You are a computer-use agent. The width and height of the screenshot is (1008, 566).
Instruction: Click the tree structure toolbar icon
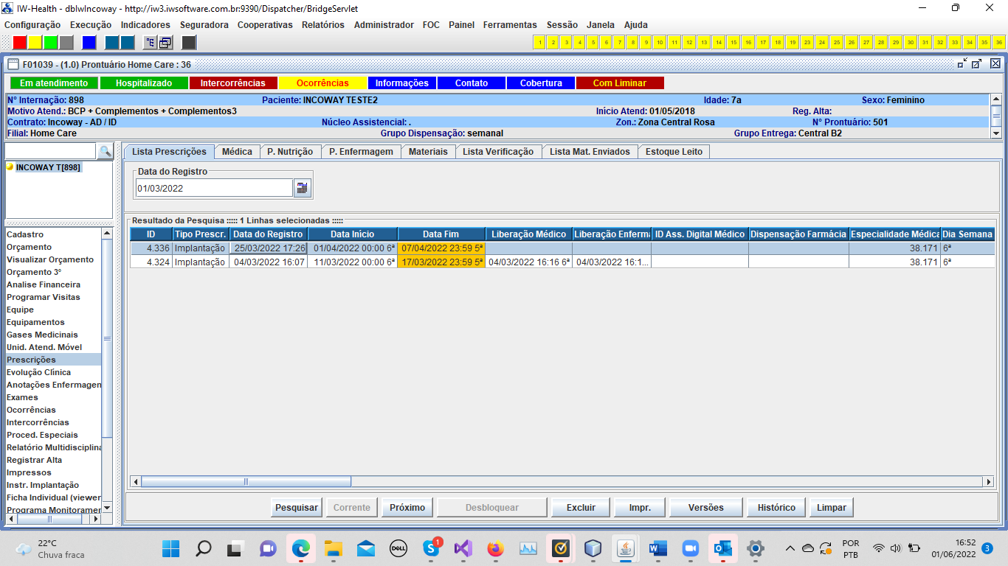click(x=150, y=42)
